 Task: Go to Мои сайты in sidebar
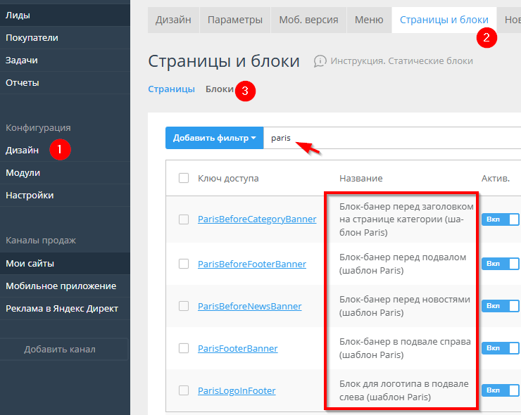tap(30, 264)
